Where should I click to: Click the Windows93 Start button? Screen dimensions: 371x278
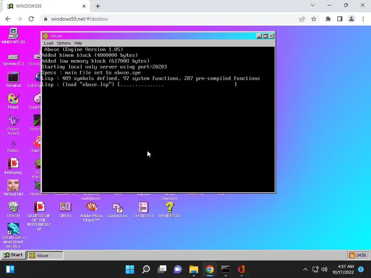point(13,255)
